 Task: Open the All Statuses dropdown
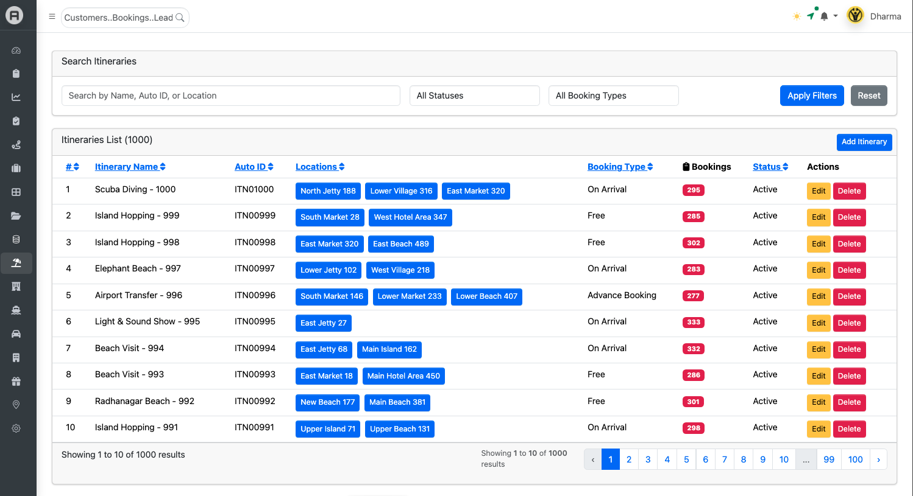coord(475,96)
